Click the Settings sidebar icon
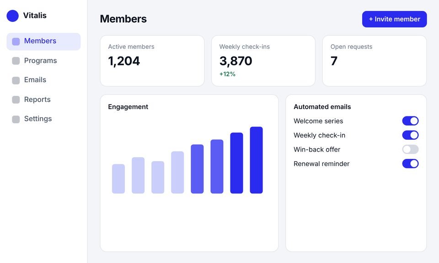 [16, 119]
